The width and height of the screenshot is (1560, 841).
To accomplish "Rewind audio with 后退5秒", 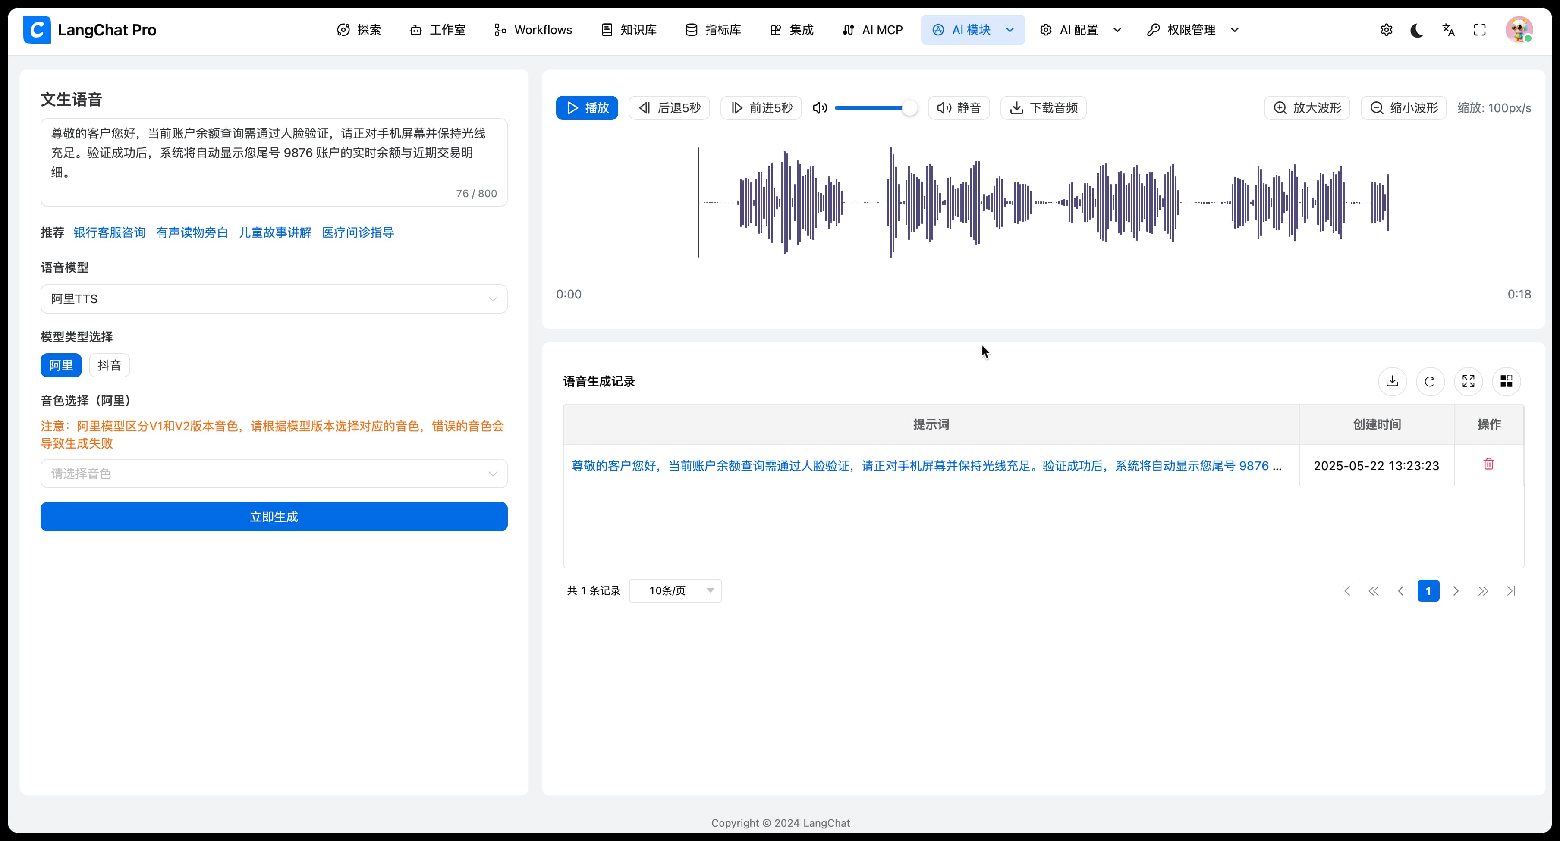I will pyautogui.click(x=669, y=108).
